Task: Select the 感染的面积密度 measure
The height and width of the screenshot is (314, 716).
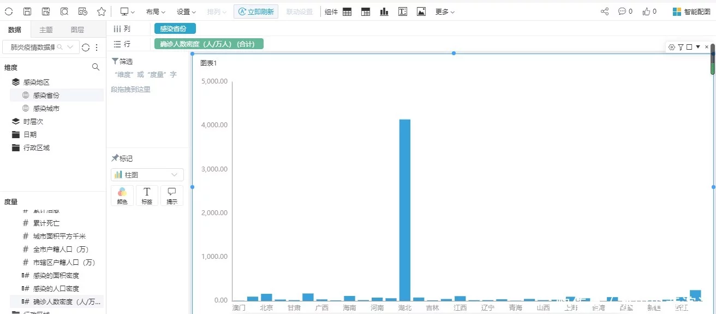Action: 56,275
